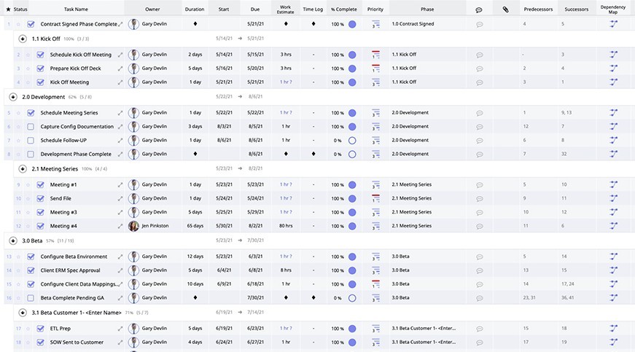Open the SOW Sent to Customer task
The image size is (635, 352).
click(x=77, y=343)
